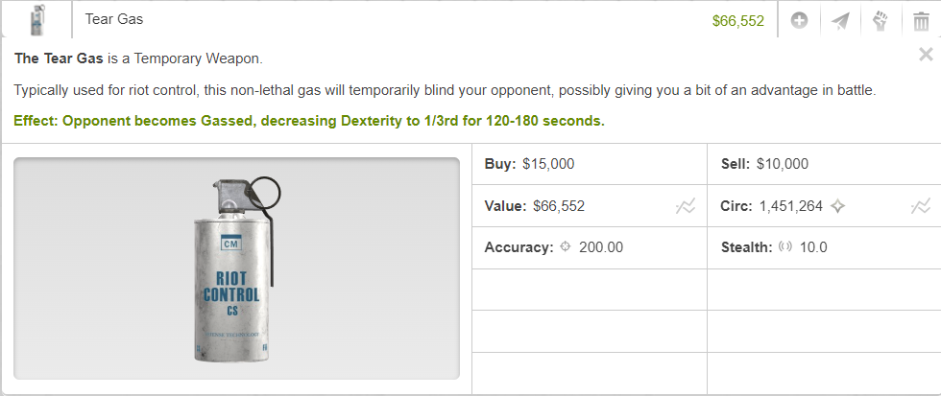The width and height of the screenshot is (941, 396).
Task: Click the large Riot Control grenade image
Action: pyautogui.click(x=236, y=268)
